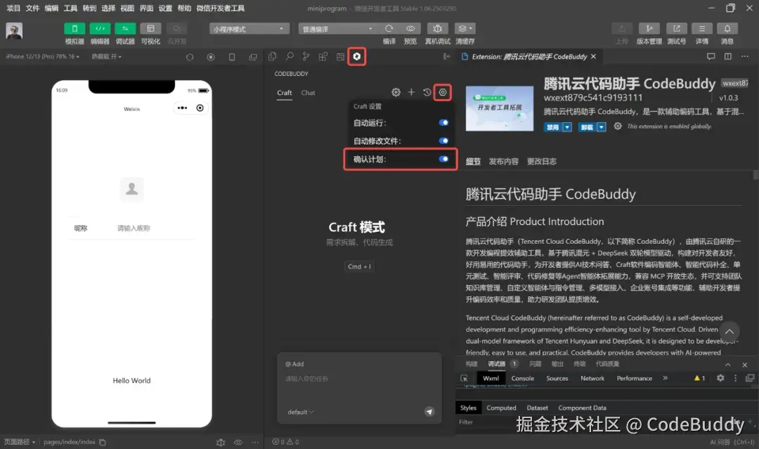Switch to the Chat tab in CodeBuddy

(x=307, y=92)
